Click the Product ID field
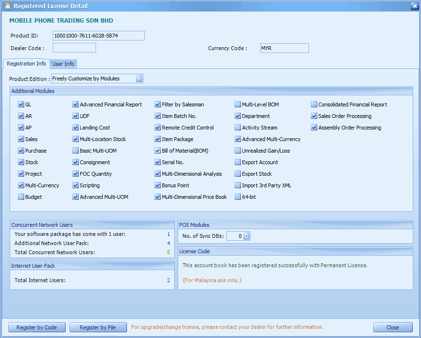The height and width of the screenshot is (338, 421). [x=98, y=36]
